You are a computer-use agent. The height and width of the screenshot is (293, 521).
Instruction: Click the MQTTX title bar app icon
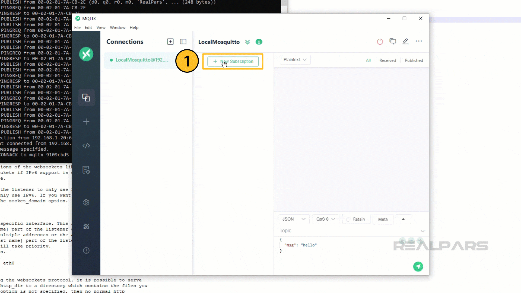78,18
